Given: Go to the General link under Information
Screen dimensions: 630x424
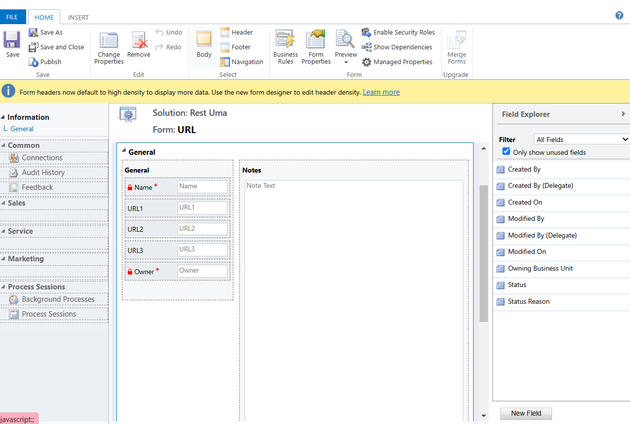Looking at the screenshot, I should 22,129.
